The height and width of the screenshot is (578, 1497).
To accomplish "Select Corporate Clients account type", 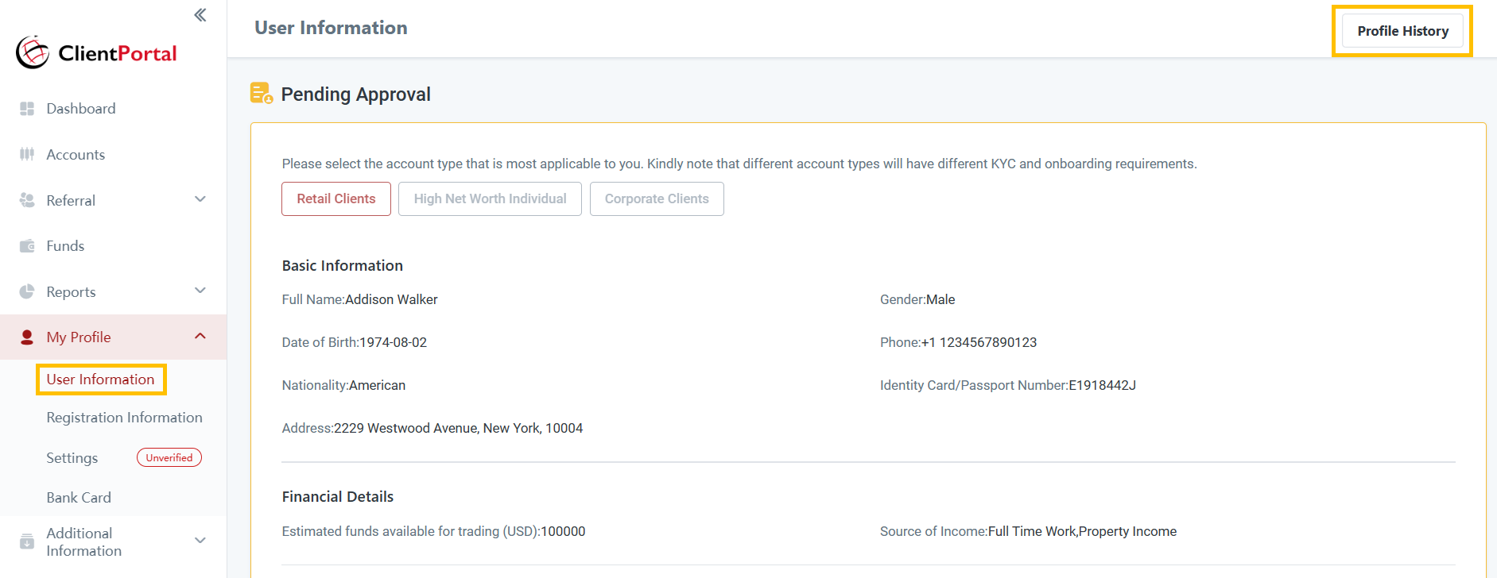I will (657, 198).
